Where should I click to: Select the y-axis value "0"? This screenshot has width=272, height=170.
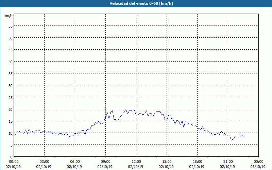click(x=12, y=157)
